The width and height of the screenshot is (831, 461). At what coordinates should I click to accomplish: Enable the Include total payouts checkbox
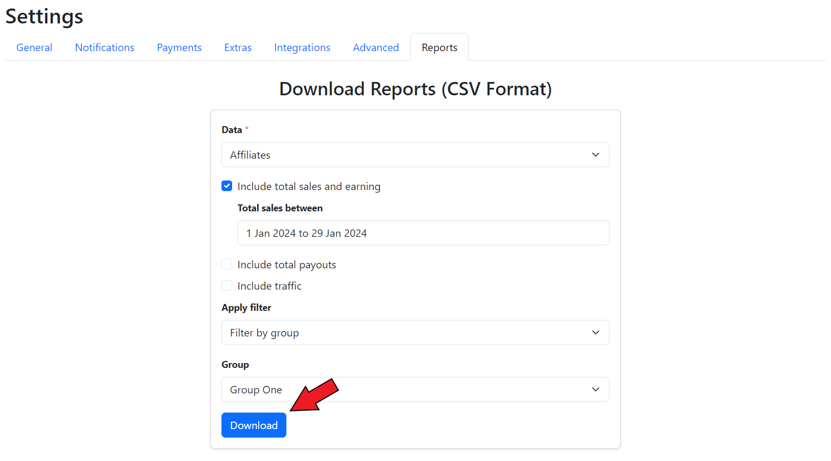click(x=227, y=265)
